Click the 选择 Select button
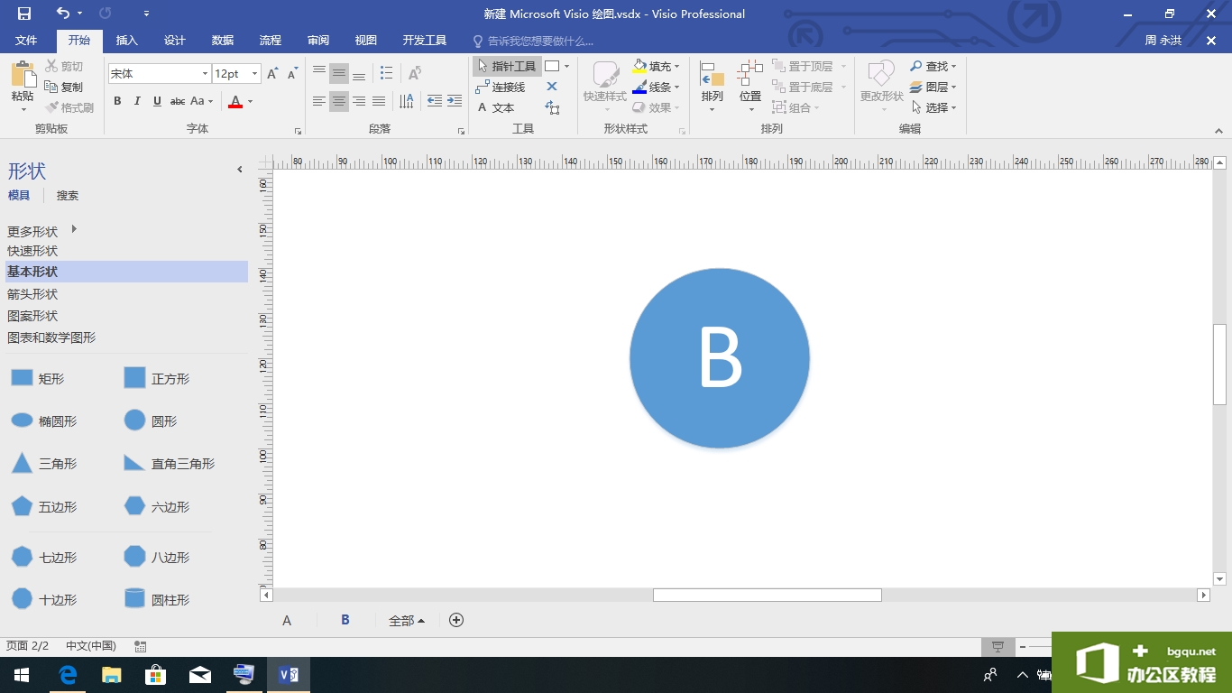Screen dimensions: 1232x693 (933, 107)
